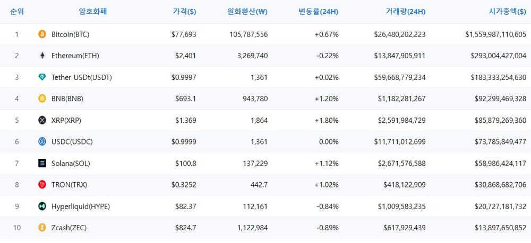Click the USDC blue circle icon
Viewport: 531px width, 243px height.
(x=42, y=142)
